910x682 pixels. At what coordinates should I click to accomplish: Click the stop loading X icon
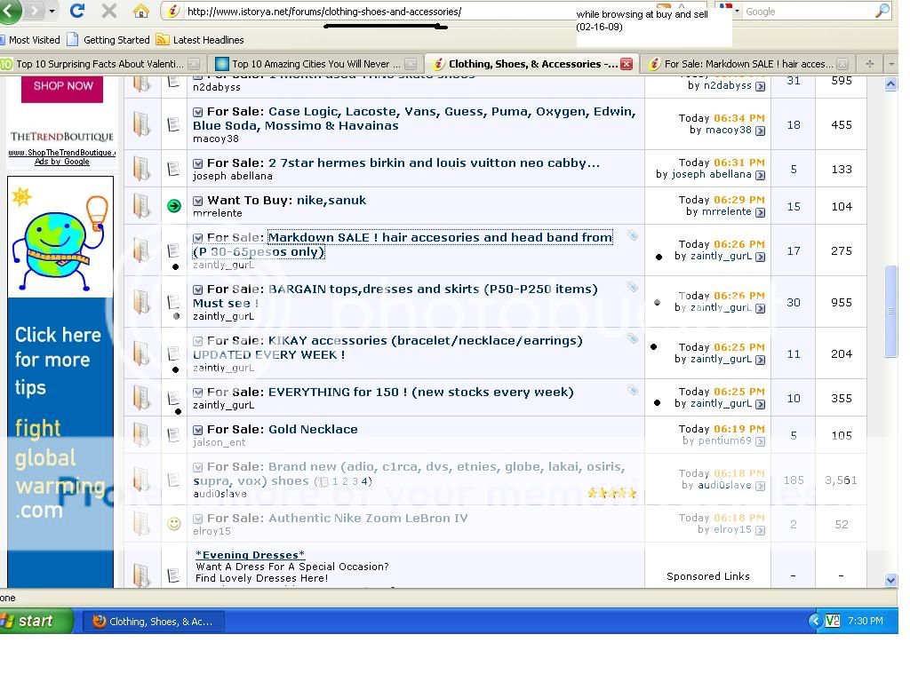click(109, 12)
